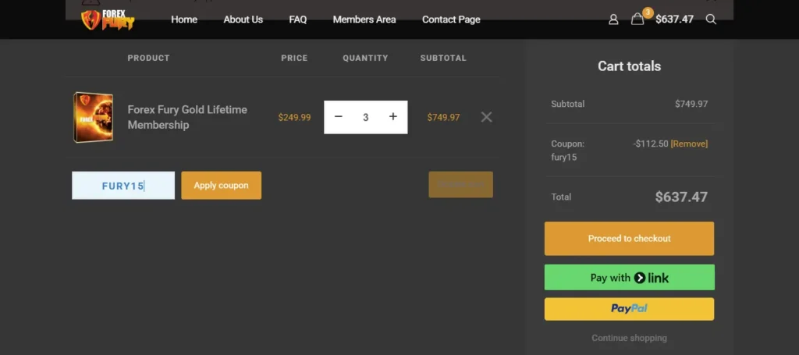Click the Cart totals heading

[x=629, y=66]
